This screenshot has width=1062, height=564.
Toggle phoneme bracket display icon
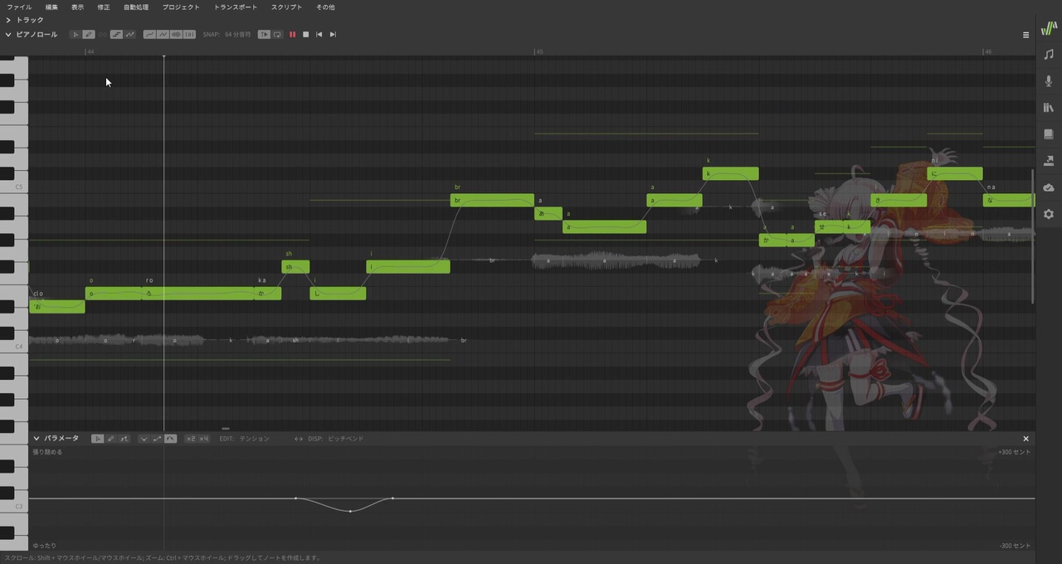[x=189, y=35]
